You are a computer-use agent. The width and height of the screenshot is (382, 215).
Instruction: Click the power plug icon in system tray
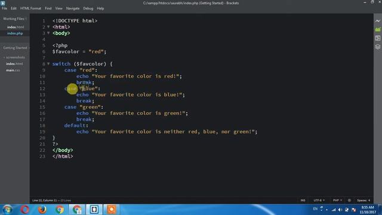pyautogui.click(x=347, y=210)
